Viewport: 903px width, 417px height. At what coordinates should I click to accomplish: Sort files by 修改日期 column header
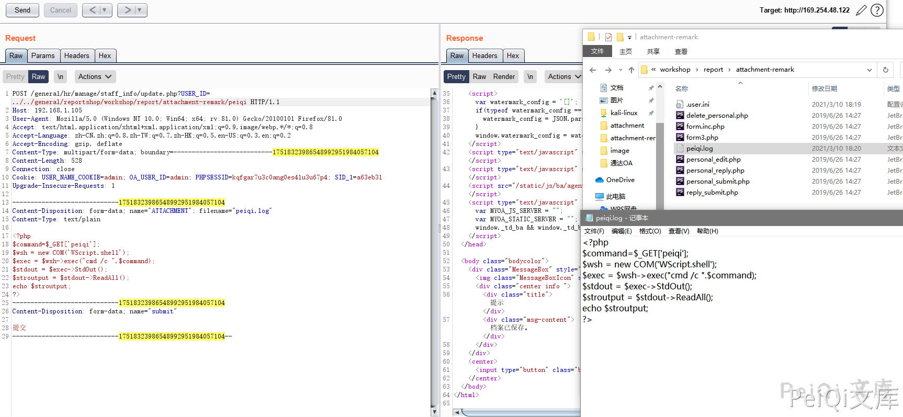point(824,88)
